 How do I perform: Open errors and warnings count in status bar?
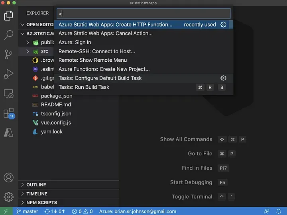pos(82,211)
